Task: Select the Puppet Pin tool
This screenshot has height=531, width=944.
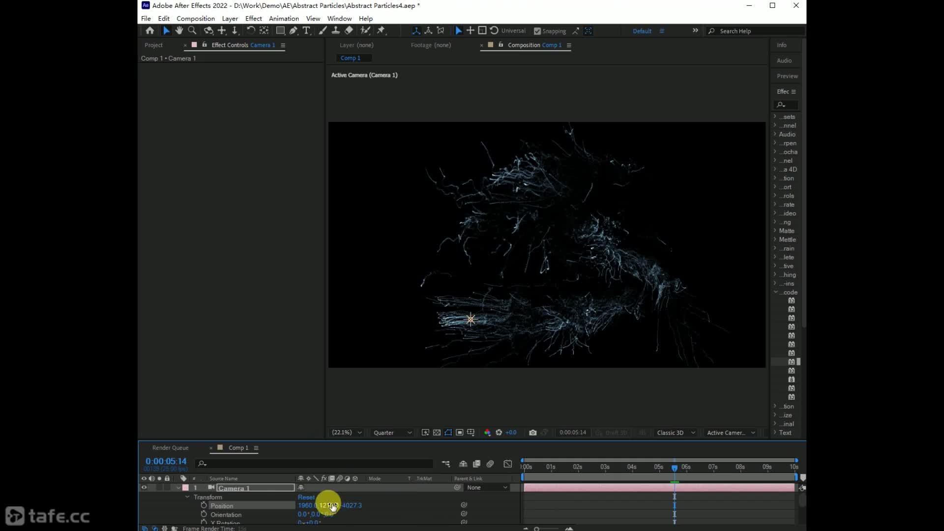Action: 382,30
